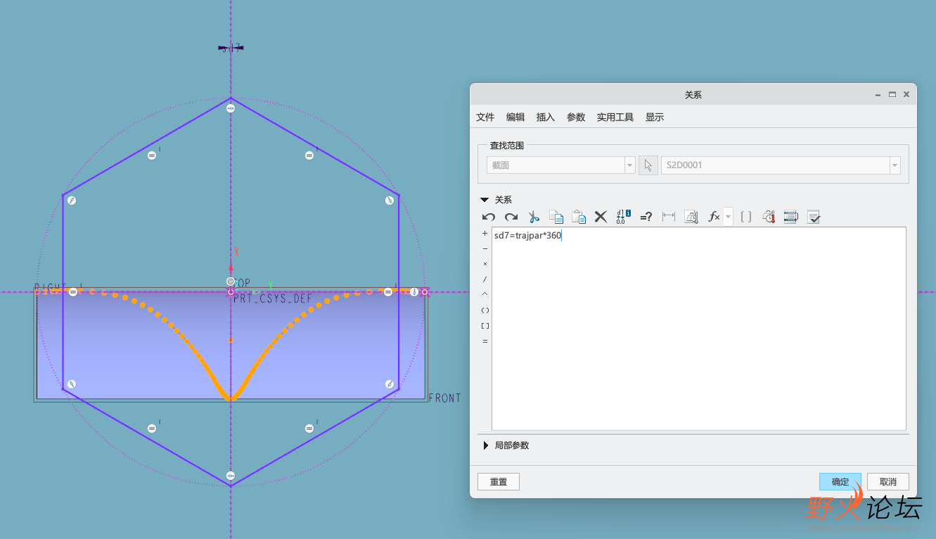This screenshot has height=539, width=936.
Task: Toggle dimension names and values display
Action: click(x=623, y=217)
